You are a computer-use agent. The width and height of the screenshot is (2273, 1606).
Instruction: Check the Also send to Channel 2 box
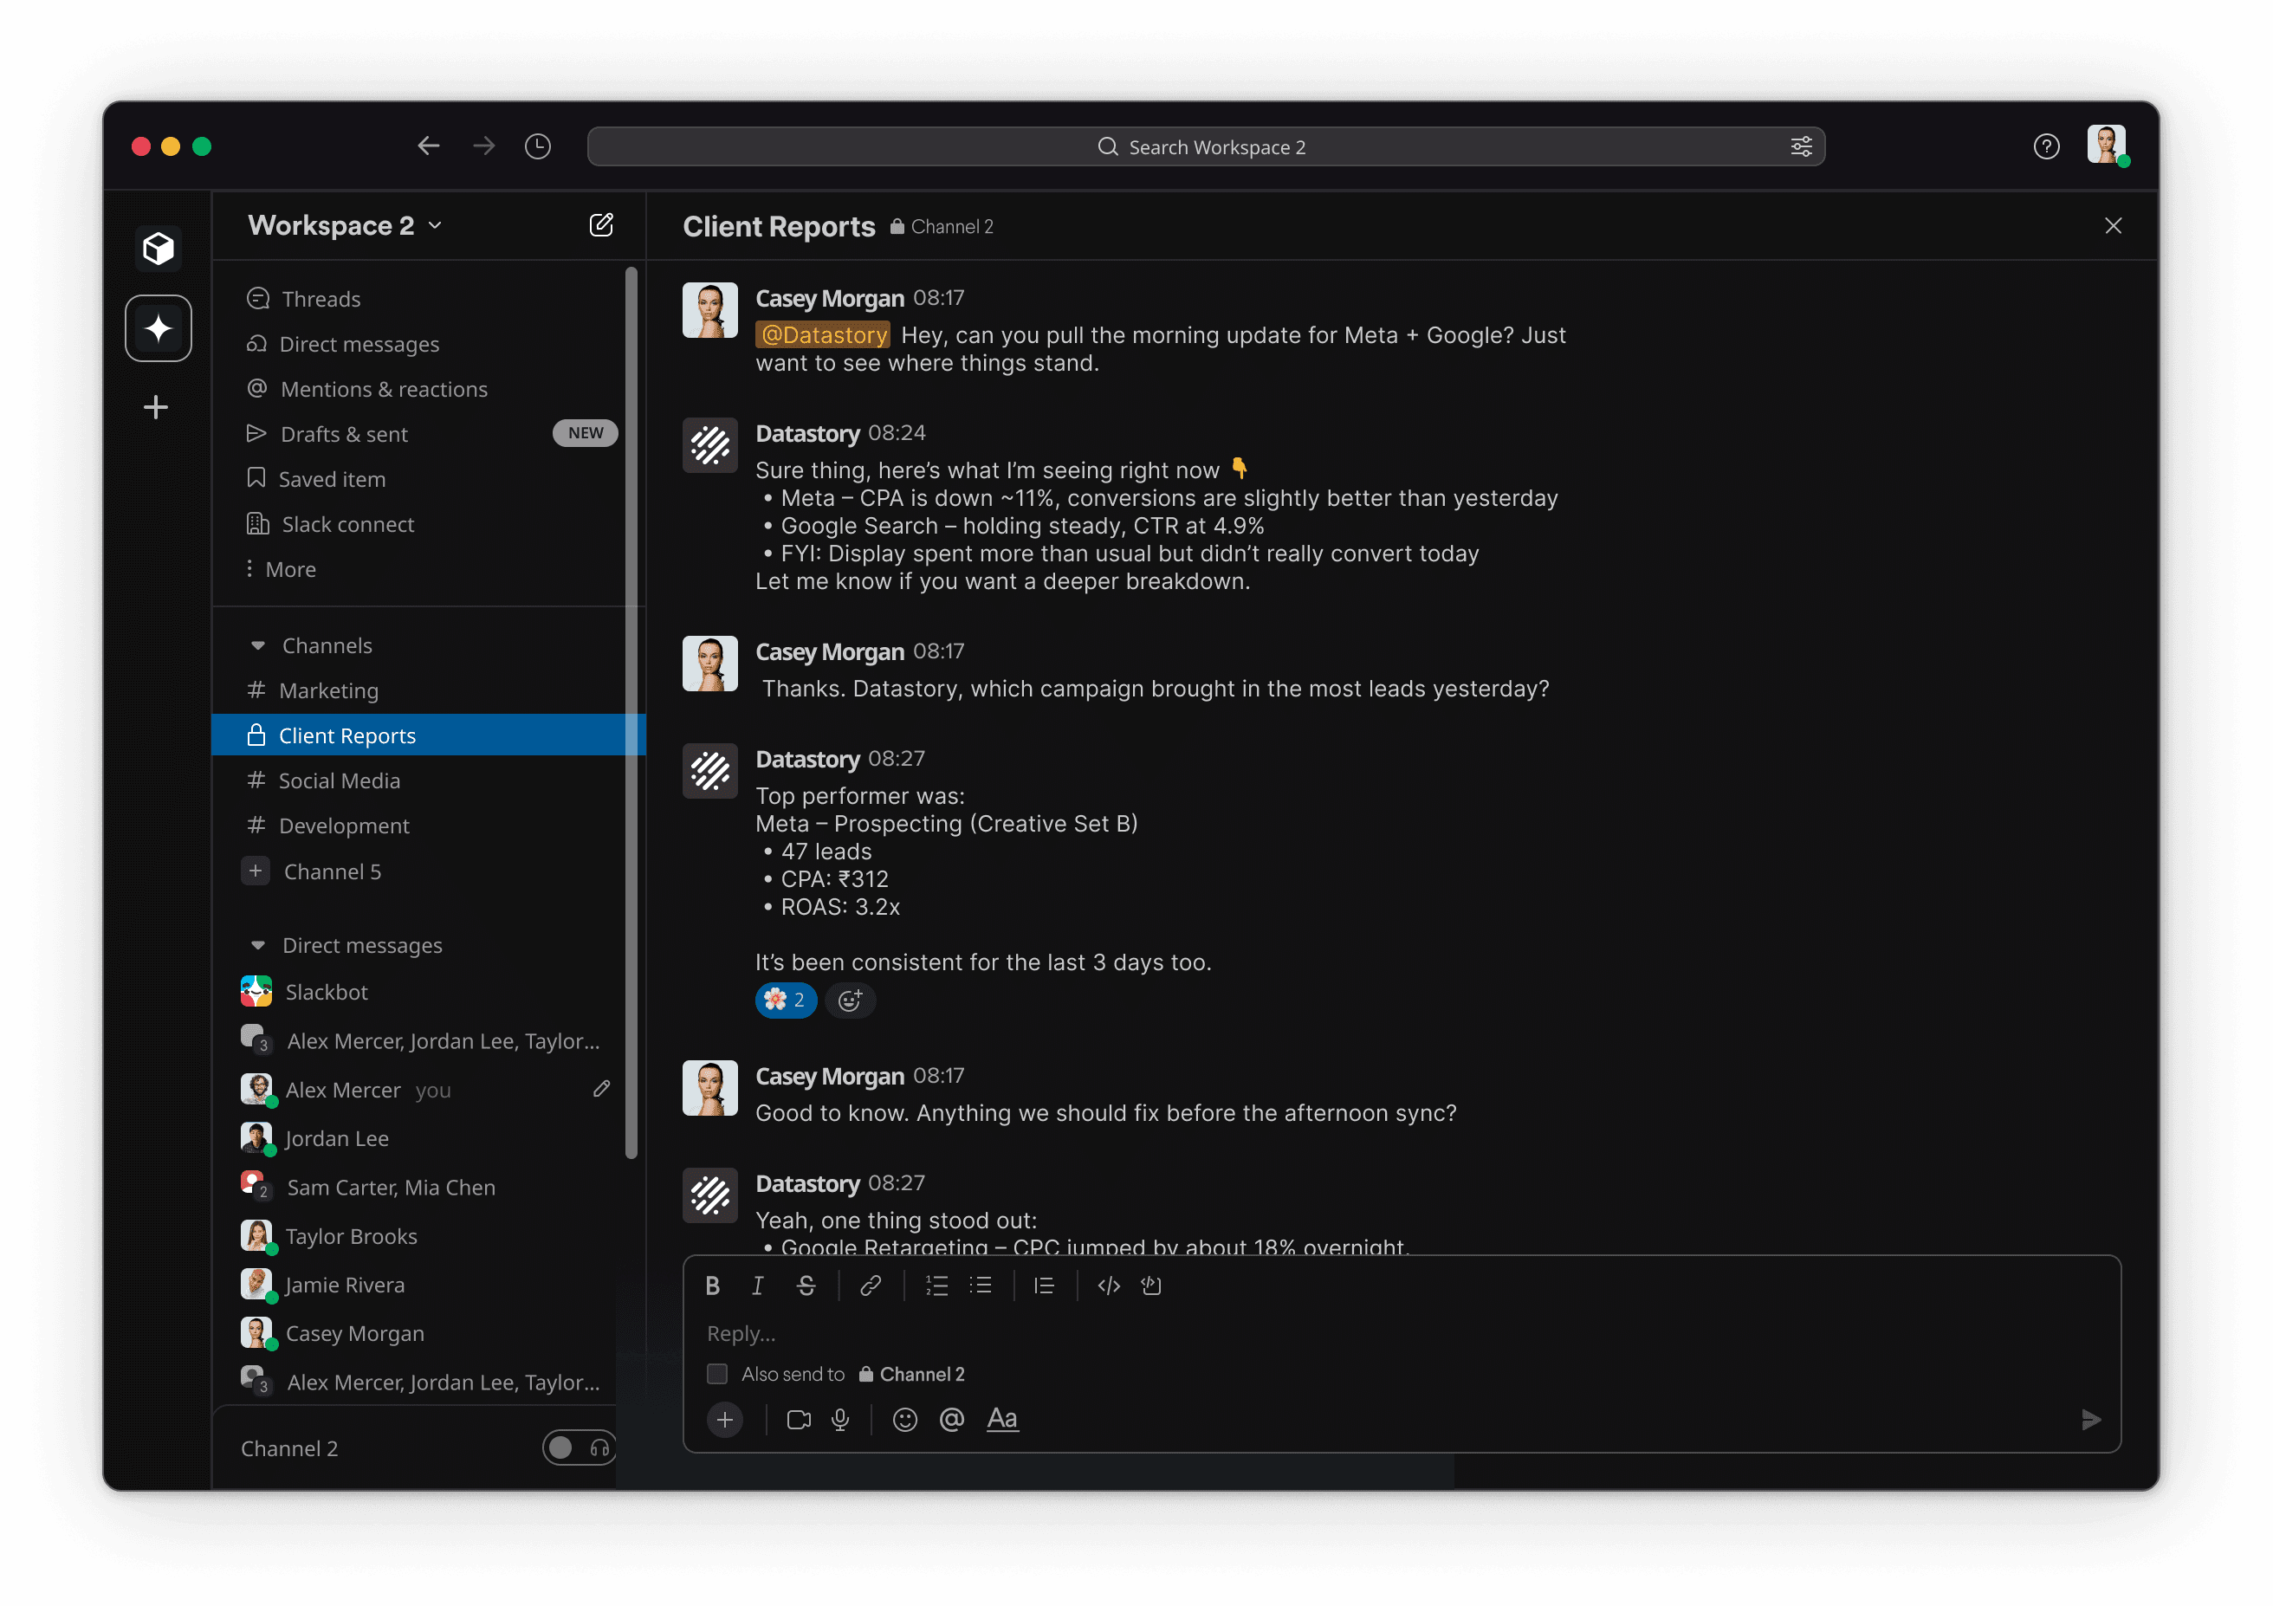point(718,1375)
